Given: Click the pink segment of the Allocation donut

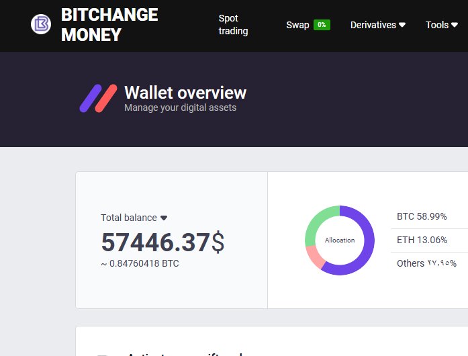Looking at the screenshot, I should click(315, 257).
